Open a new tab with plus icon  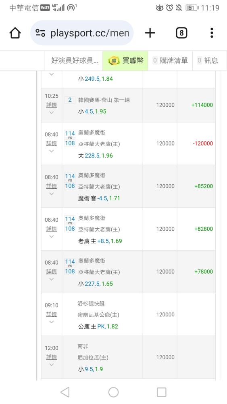point(150,33)
